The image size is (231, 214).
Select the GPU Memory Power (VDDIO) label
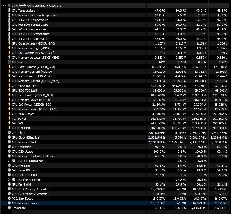[x=31, y=100]
